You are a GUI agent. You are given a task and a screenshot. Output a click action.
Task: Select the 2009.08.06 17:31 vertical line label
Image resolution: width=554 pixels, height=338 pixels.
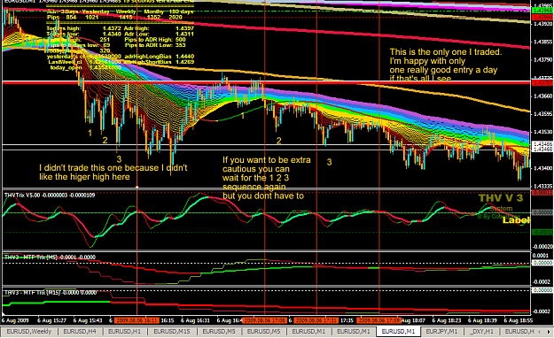click(x=316, y=320)
